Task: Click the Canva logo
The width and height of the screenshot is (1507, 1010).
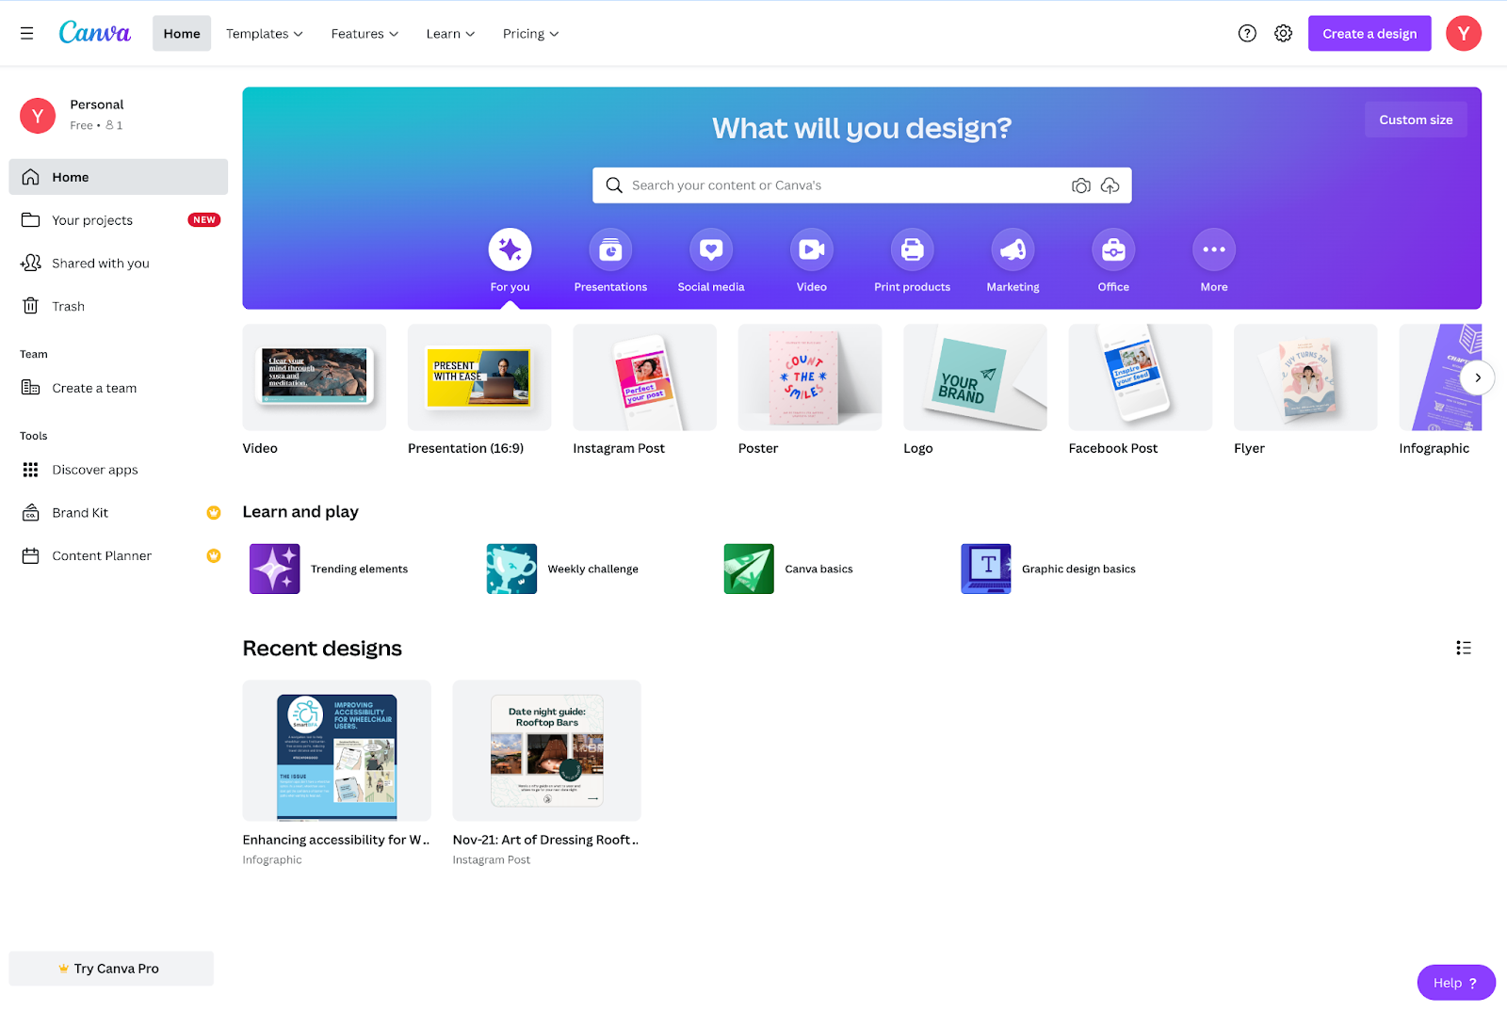Action: tap(95, 33)
